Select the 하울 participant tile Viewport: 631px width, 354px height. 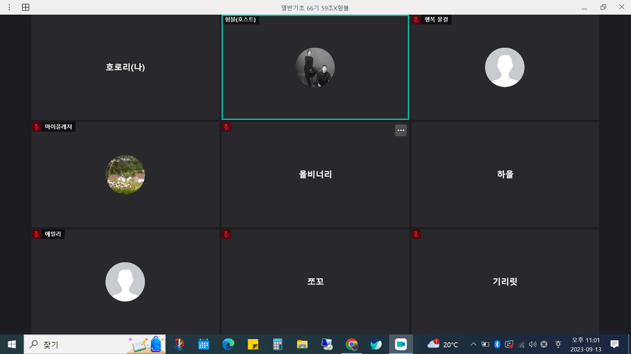(505, 175)
